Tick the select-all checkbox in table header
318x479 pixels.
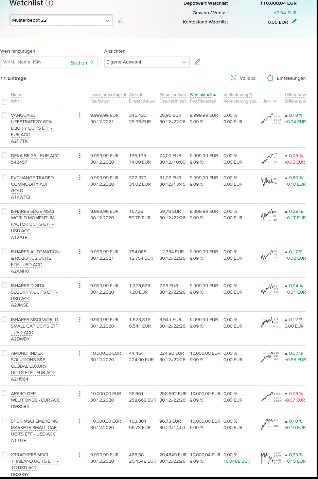4,102
